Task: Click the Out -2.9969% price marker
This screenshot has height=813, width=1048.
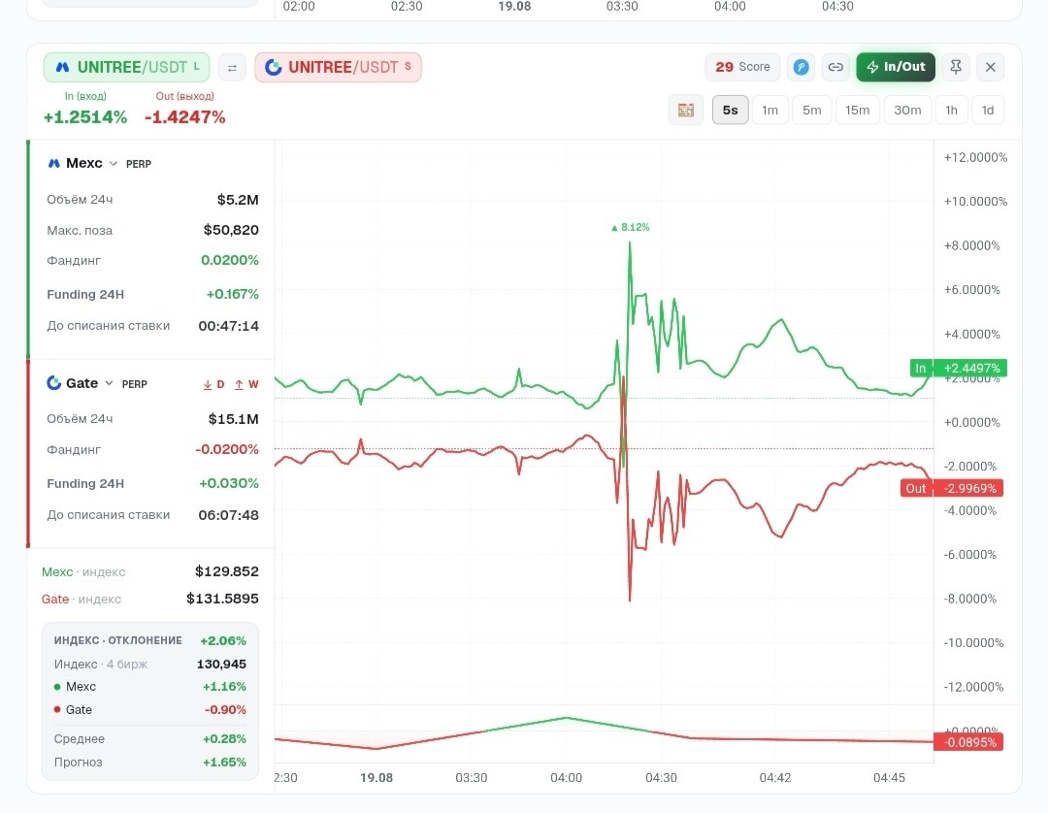Action: click(x=952, y=488)
